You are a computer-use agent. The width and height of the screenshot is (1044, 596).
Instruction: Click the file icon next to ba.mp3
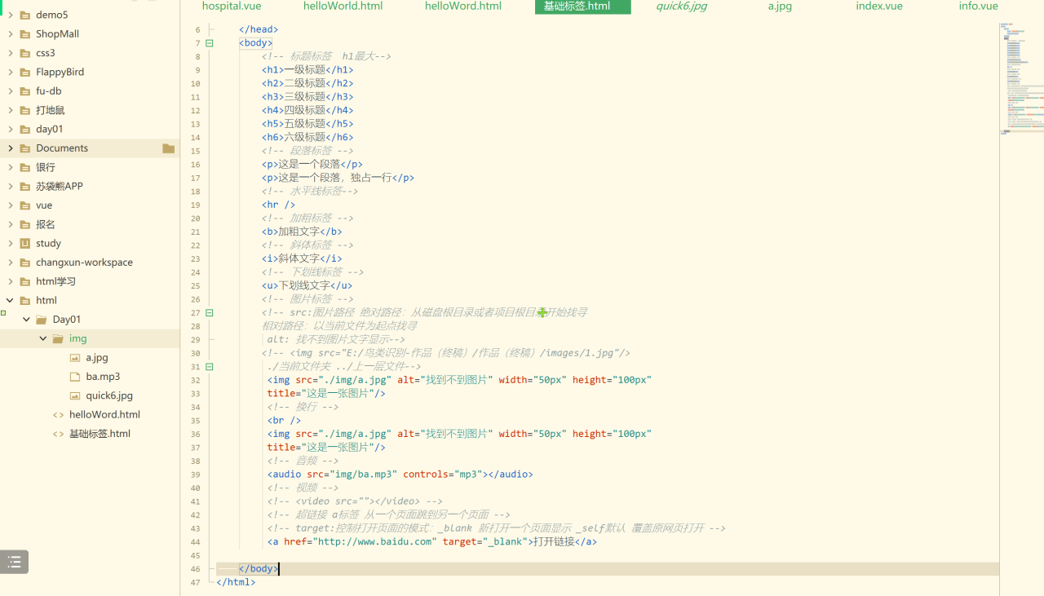coord(75,377)
